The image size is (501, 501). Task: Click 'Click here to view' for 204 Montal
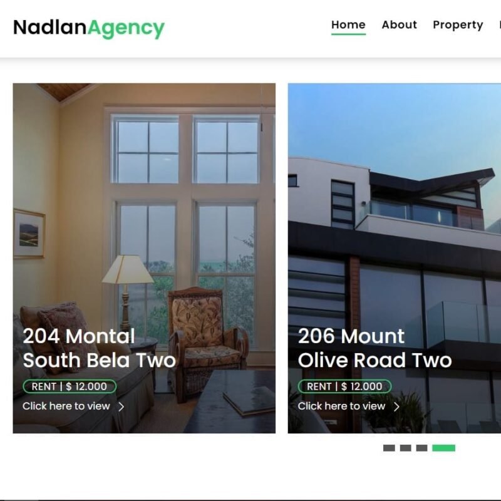66,406
